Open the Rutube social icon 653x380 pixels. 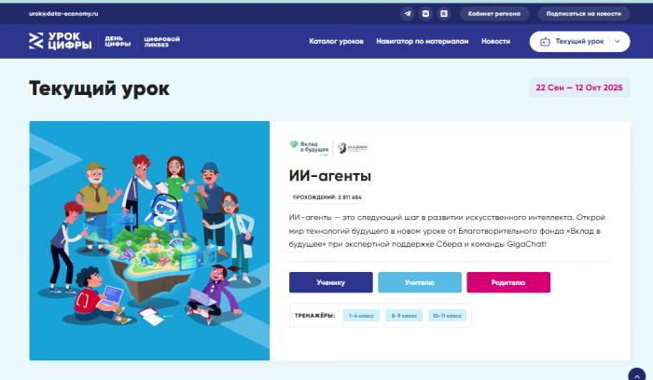click(x=444, y=14)
